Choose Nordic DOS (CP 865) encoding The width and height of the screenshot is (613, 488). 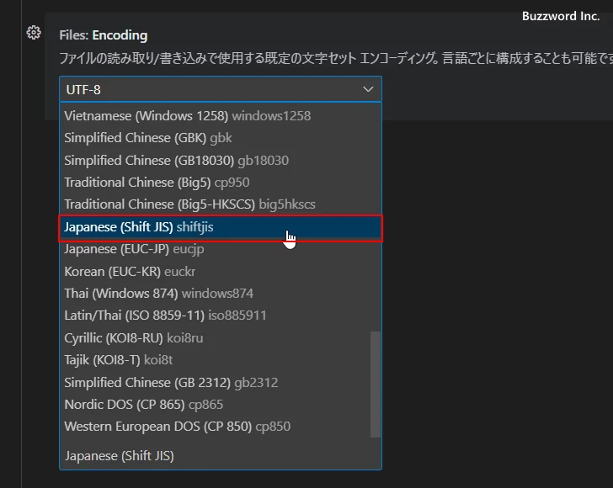143,405
